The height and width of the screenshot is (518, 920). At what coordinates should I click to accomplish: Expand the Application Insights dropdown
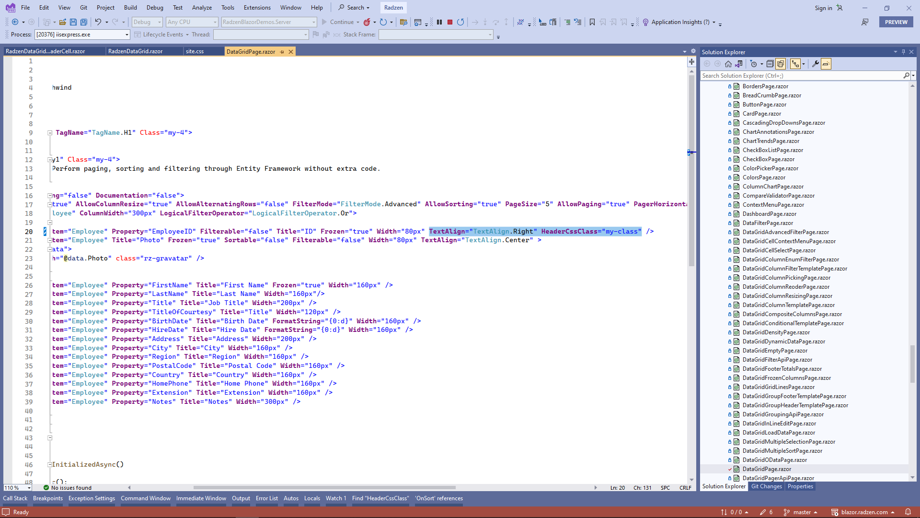pyautogui.click(x=715, y=22)
